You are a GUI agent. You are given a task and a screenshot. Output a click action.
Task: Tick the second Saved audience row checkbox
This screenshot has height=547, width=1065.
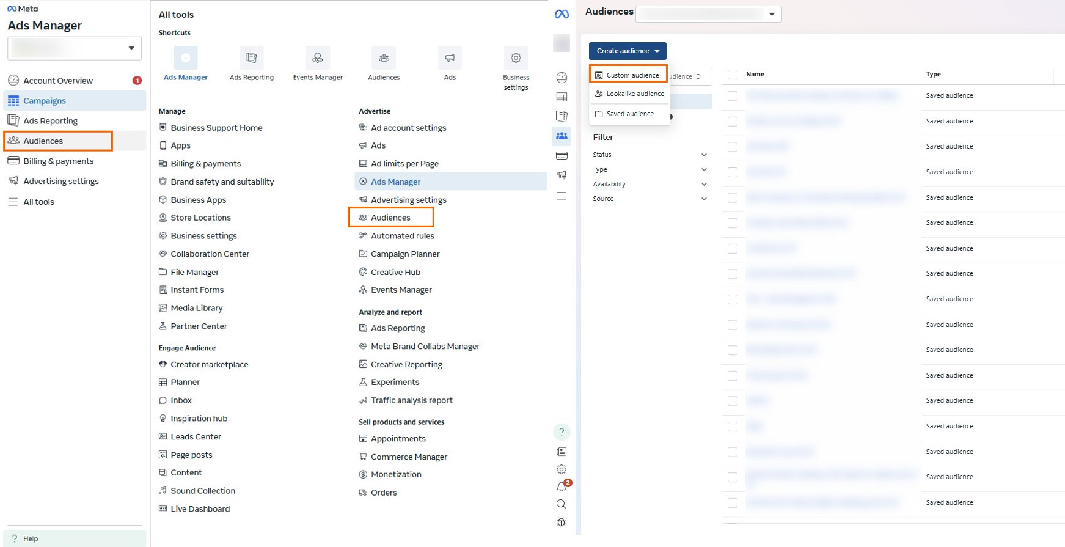[733, 122]
